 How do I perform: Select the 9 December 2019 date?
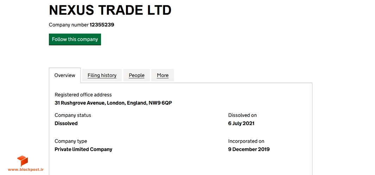[249, 149]
